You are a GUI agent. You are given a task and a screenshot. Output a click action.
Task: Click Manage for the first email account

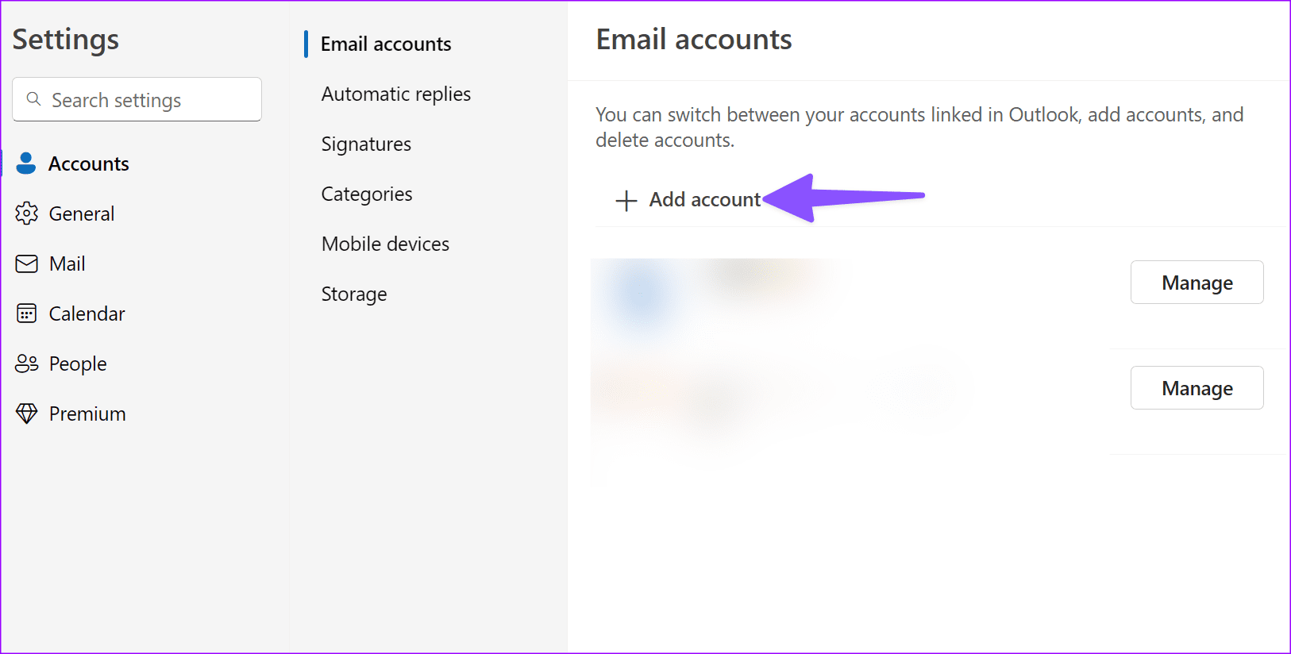[x=1197, y=282]
